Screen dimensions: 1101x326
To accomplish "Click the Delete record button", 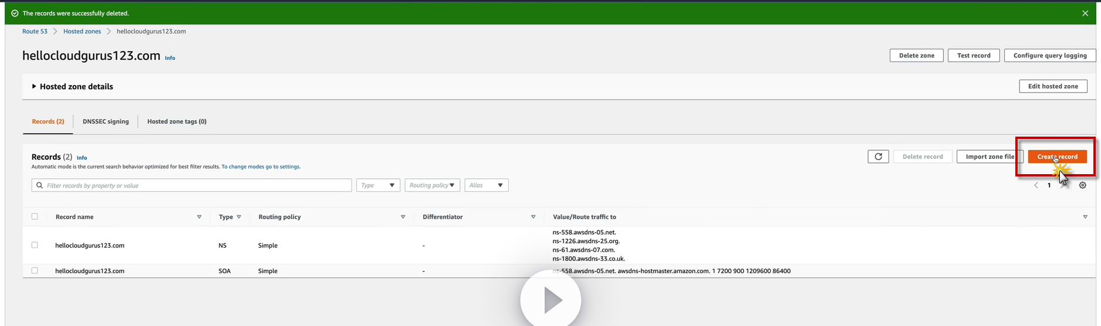I will [923, 157].
